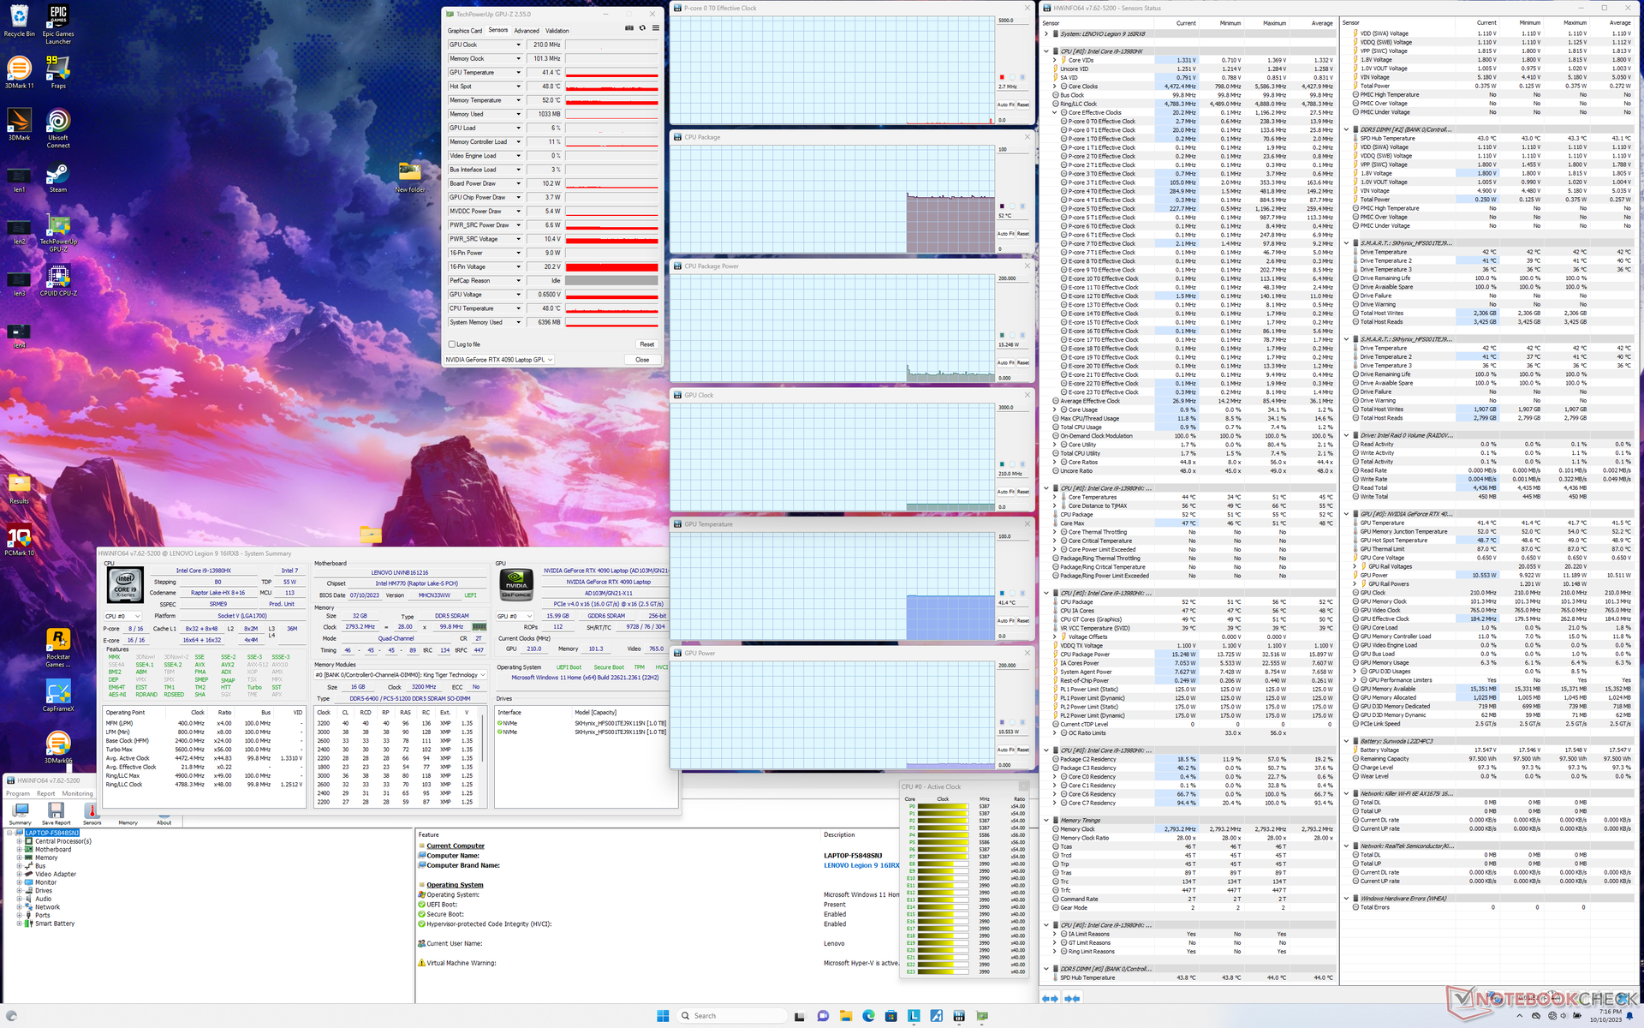1644x1028 pixels.
Task: Switch to the Advanced tab in GPU-Z
Action: click(527, 31)
